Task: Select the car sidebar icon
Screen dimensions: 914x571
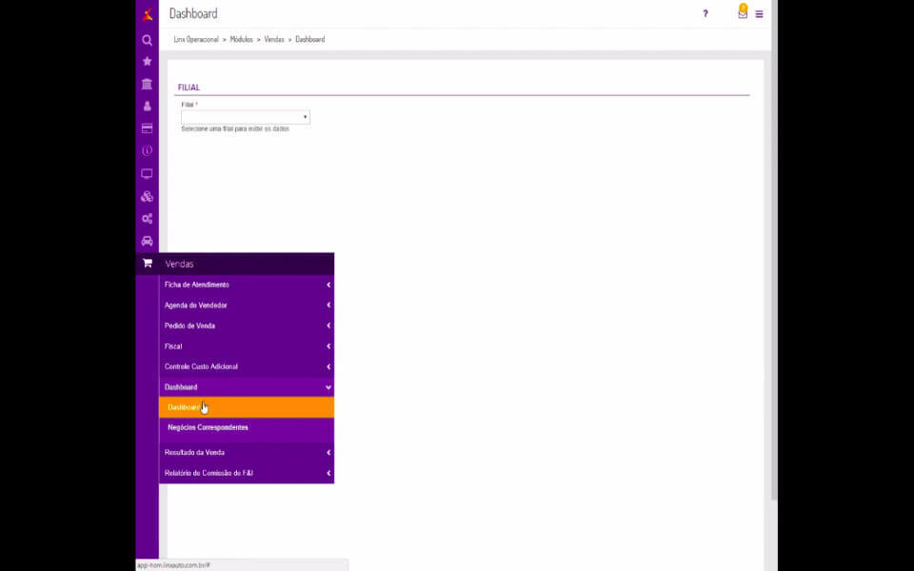Action: pos(147,241)
